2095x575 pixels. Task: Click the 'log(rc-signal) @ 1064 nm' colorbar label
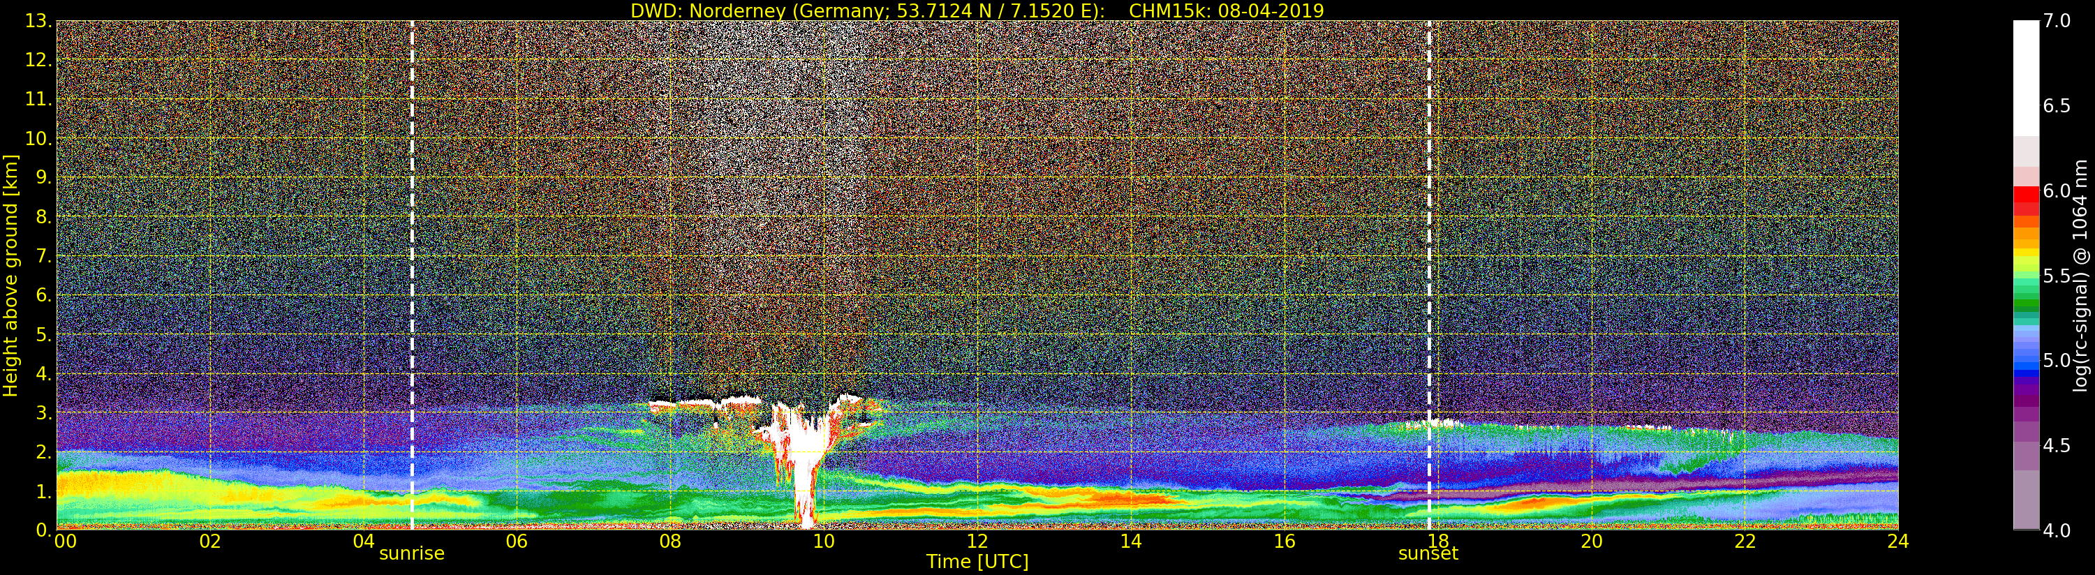(2080, 275)
